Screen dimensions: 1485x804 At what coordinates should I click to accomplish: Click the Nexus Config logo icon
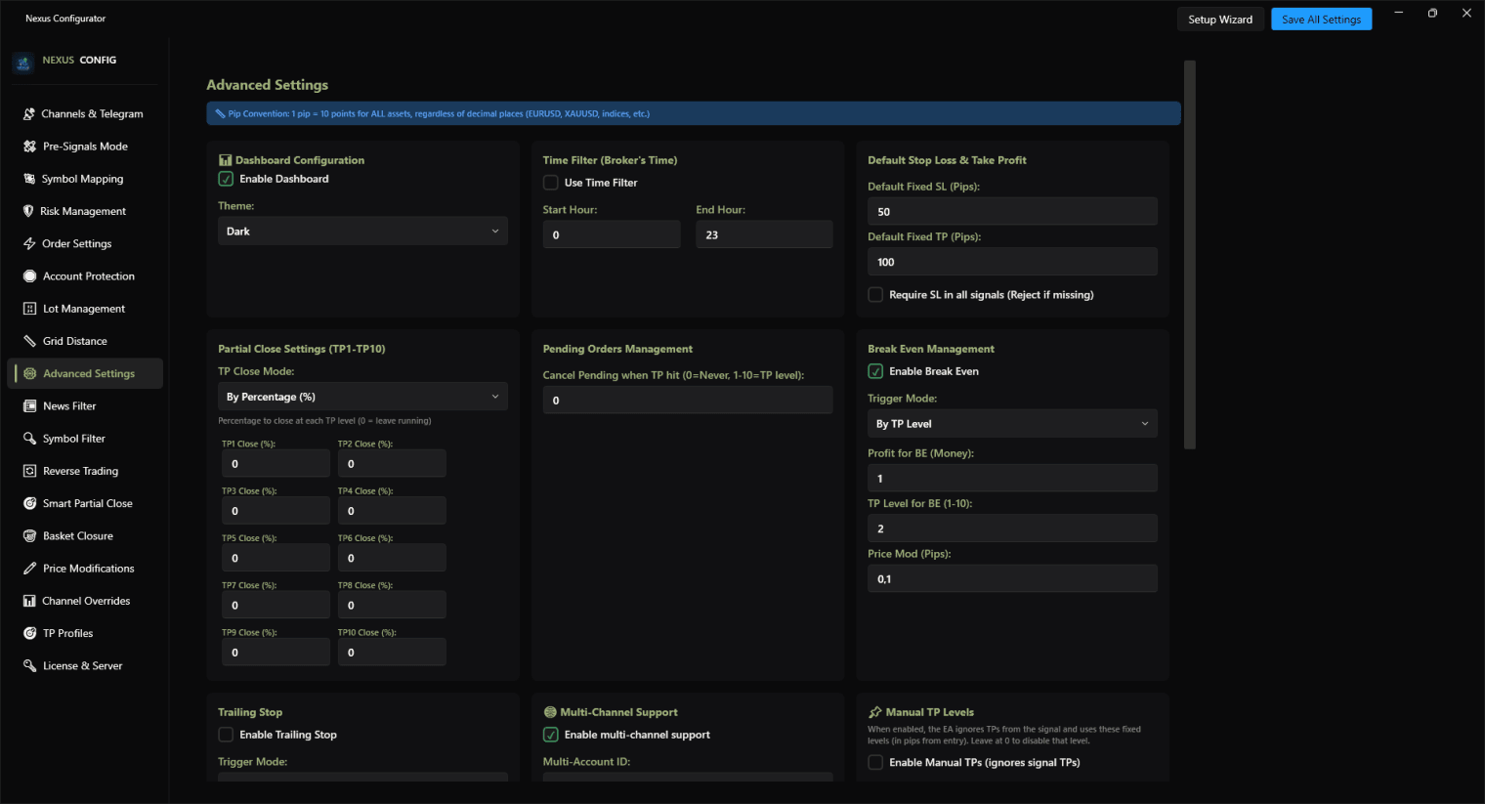(x=23, y=63)
